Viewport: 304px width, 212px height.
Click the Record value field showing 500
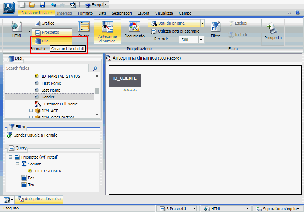pyautogui.click(x=189, y=40)
